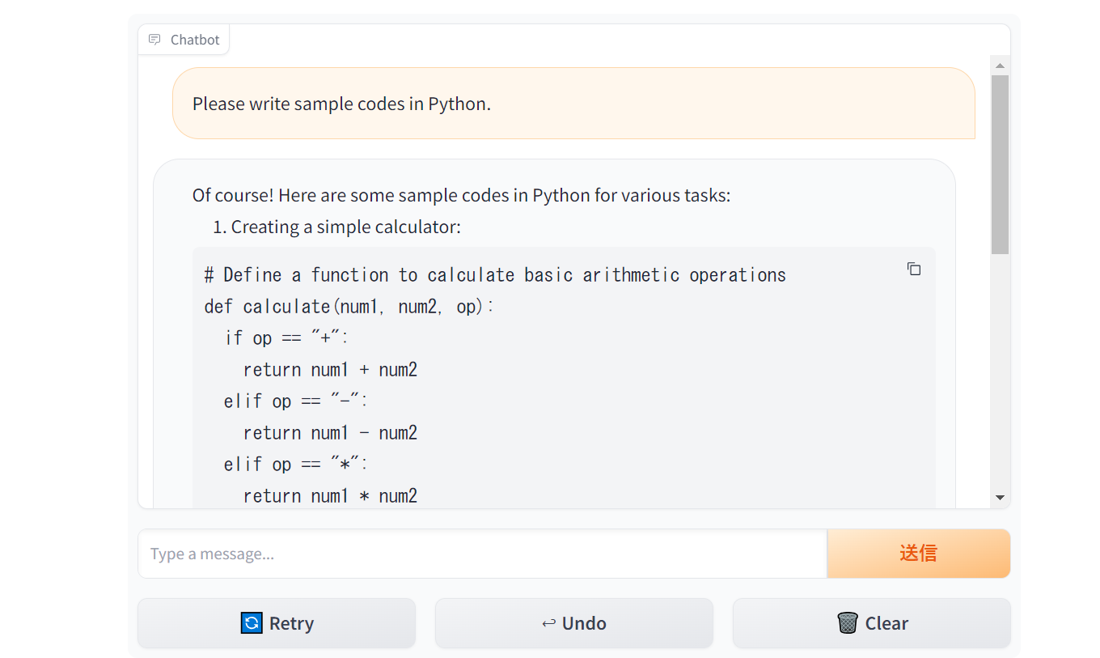Click the trash can icon inside Clear
This screenshot has height=658, width=1100.
(847, 623)
